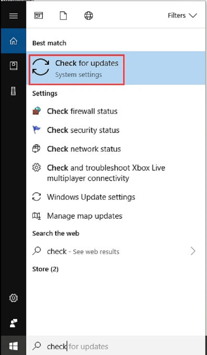Filter results by Apps icon
207x355 pixels.
pyautogui.click(x=38, y=16)
